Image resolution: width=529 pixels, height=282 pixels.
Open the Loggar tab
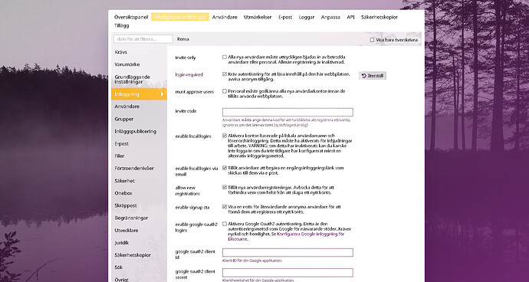tap(307, 17)
